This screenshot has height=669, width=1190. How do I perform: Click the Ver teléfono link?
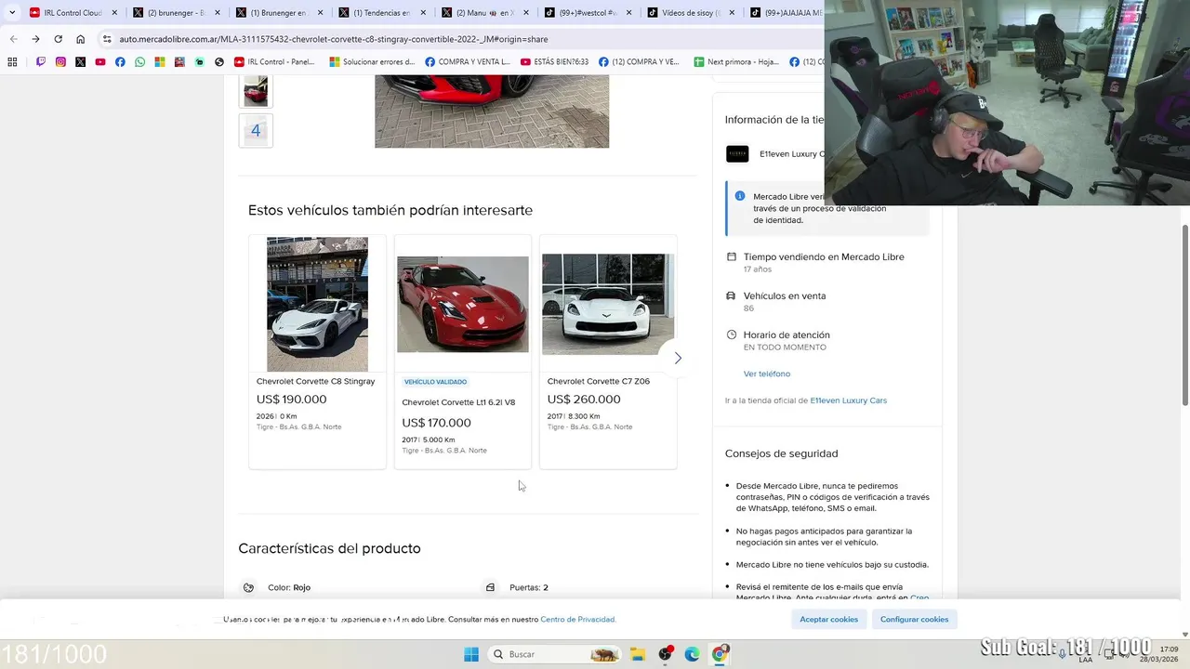tap(767, 374)
